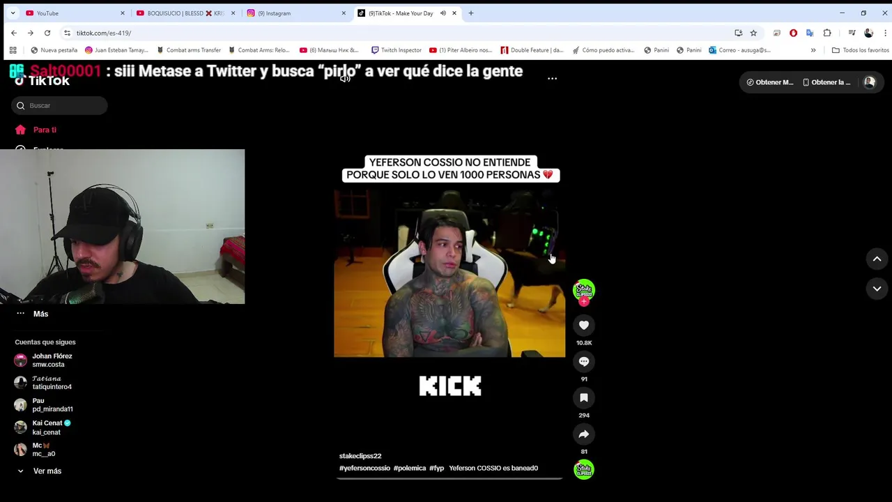Like the video with the heart icon
The height and width of the screenshot is (502, 892).
[x=584, y=325]
